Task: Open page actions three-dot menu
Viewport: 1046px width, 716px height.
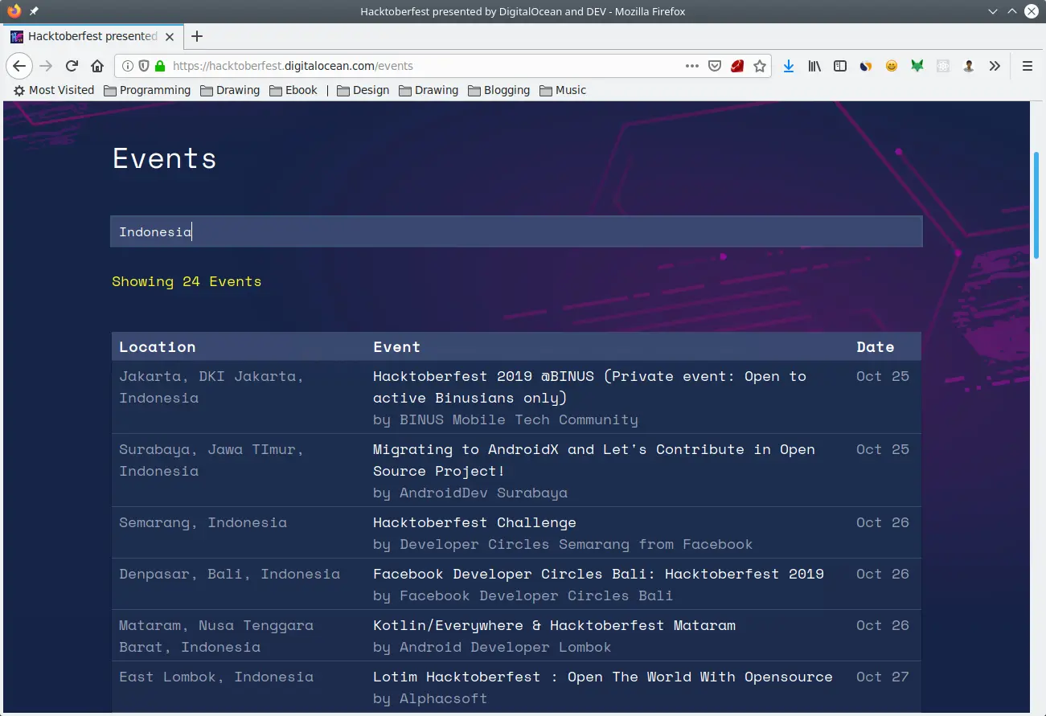Action: [x=691, y=66]
